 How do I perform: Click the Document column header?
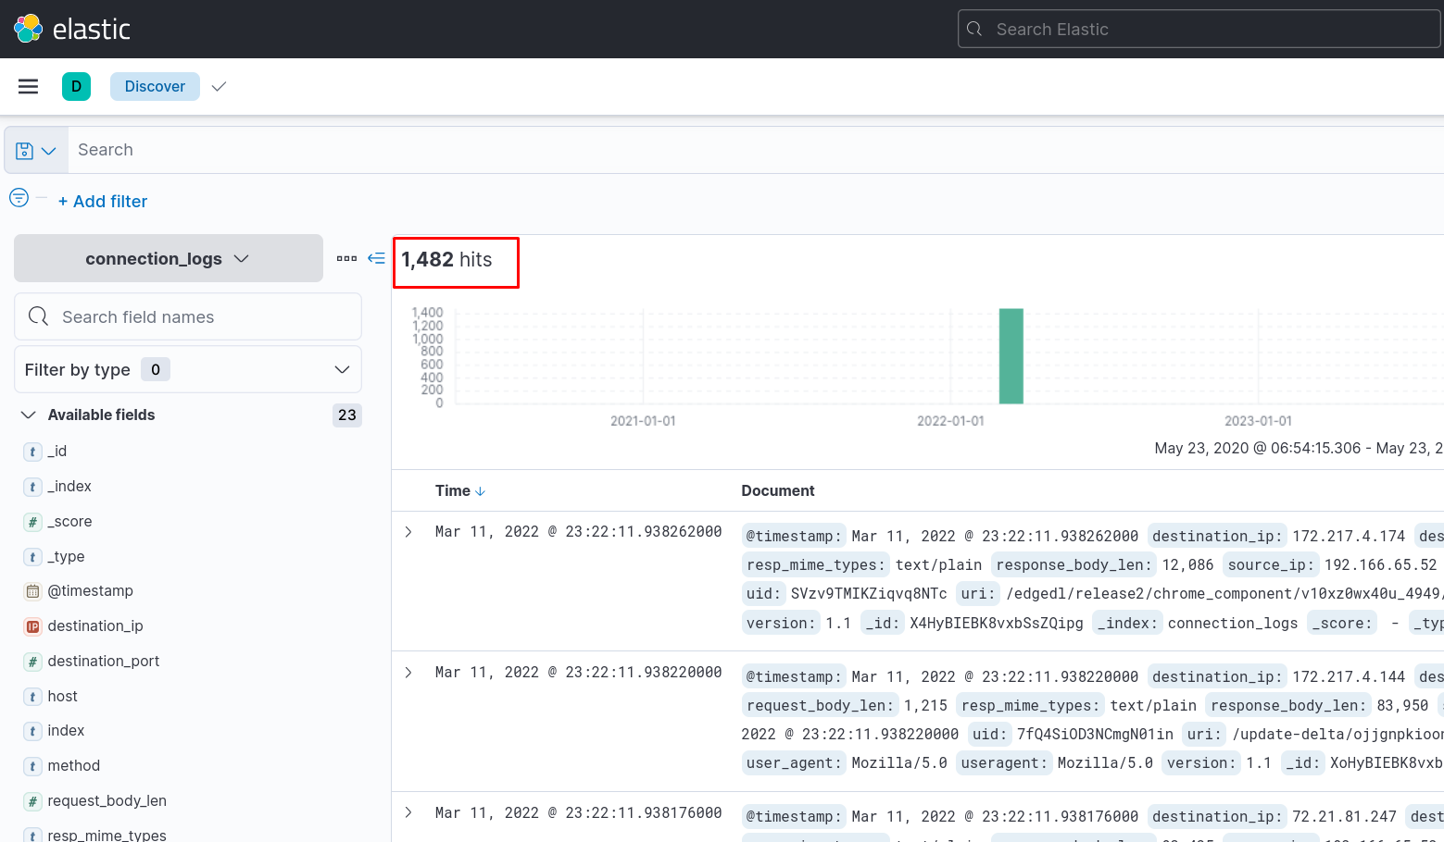pos(778,490)
